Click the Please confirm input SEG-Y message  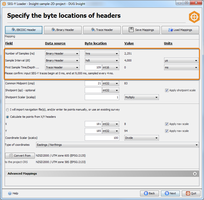click(x=59, y=73)
